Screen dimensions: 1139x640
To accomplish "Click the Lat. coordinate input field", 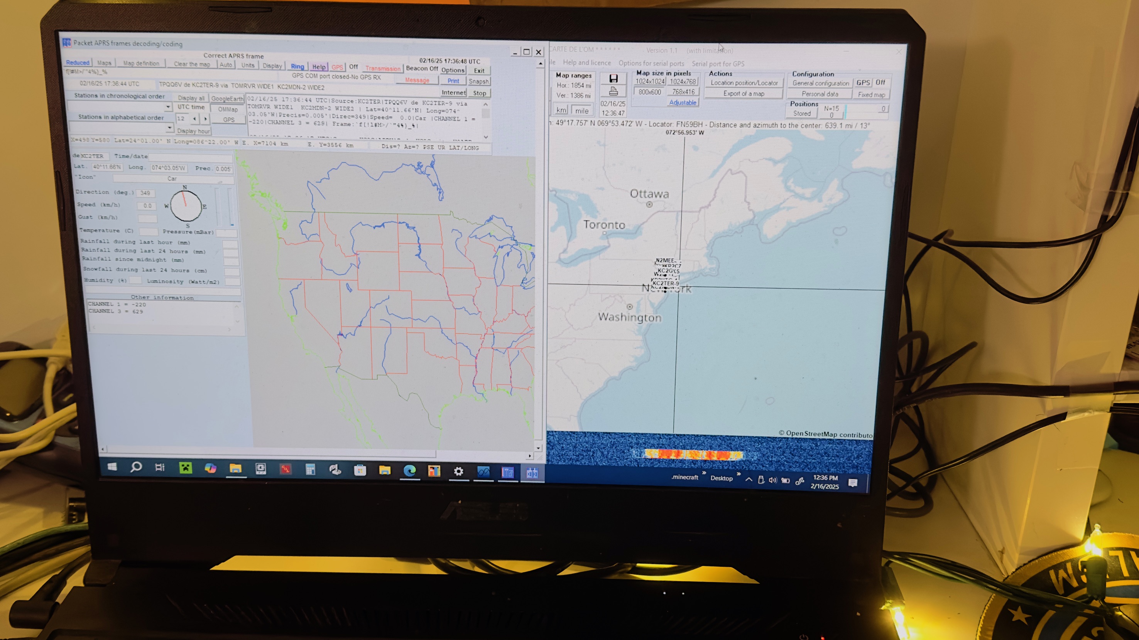I will [107, 167].
